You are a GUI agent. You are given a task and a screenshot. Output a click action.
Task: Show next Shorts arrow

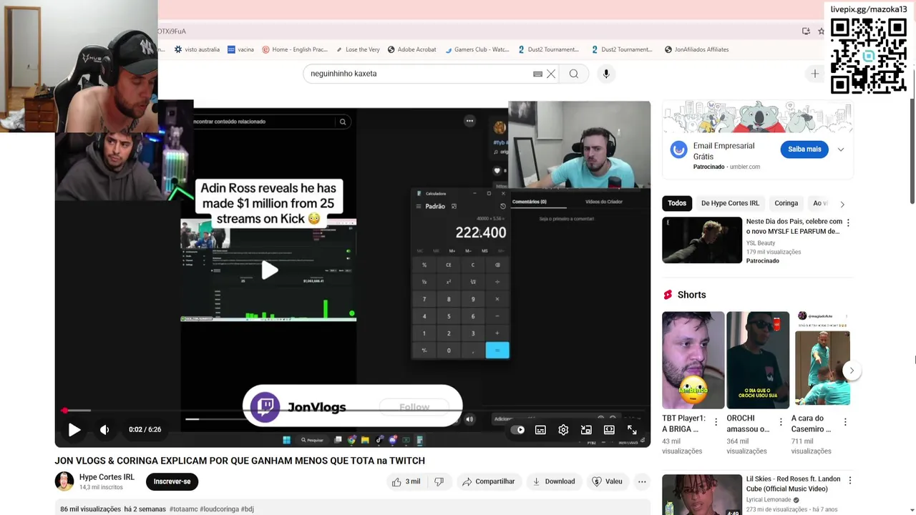[x=852, y=371]
